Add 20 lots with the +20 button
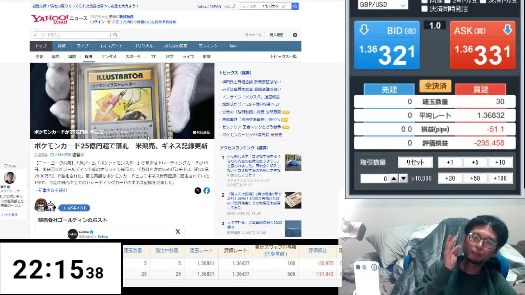Viewport: 525px width, 295px height. click(x=450, y=178)
